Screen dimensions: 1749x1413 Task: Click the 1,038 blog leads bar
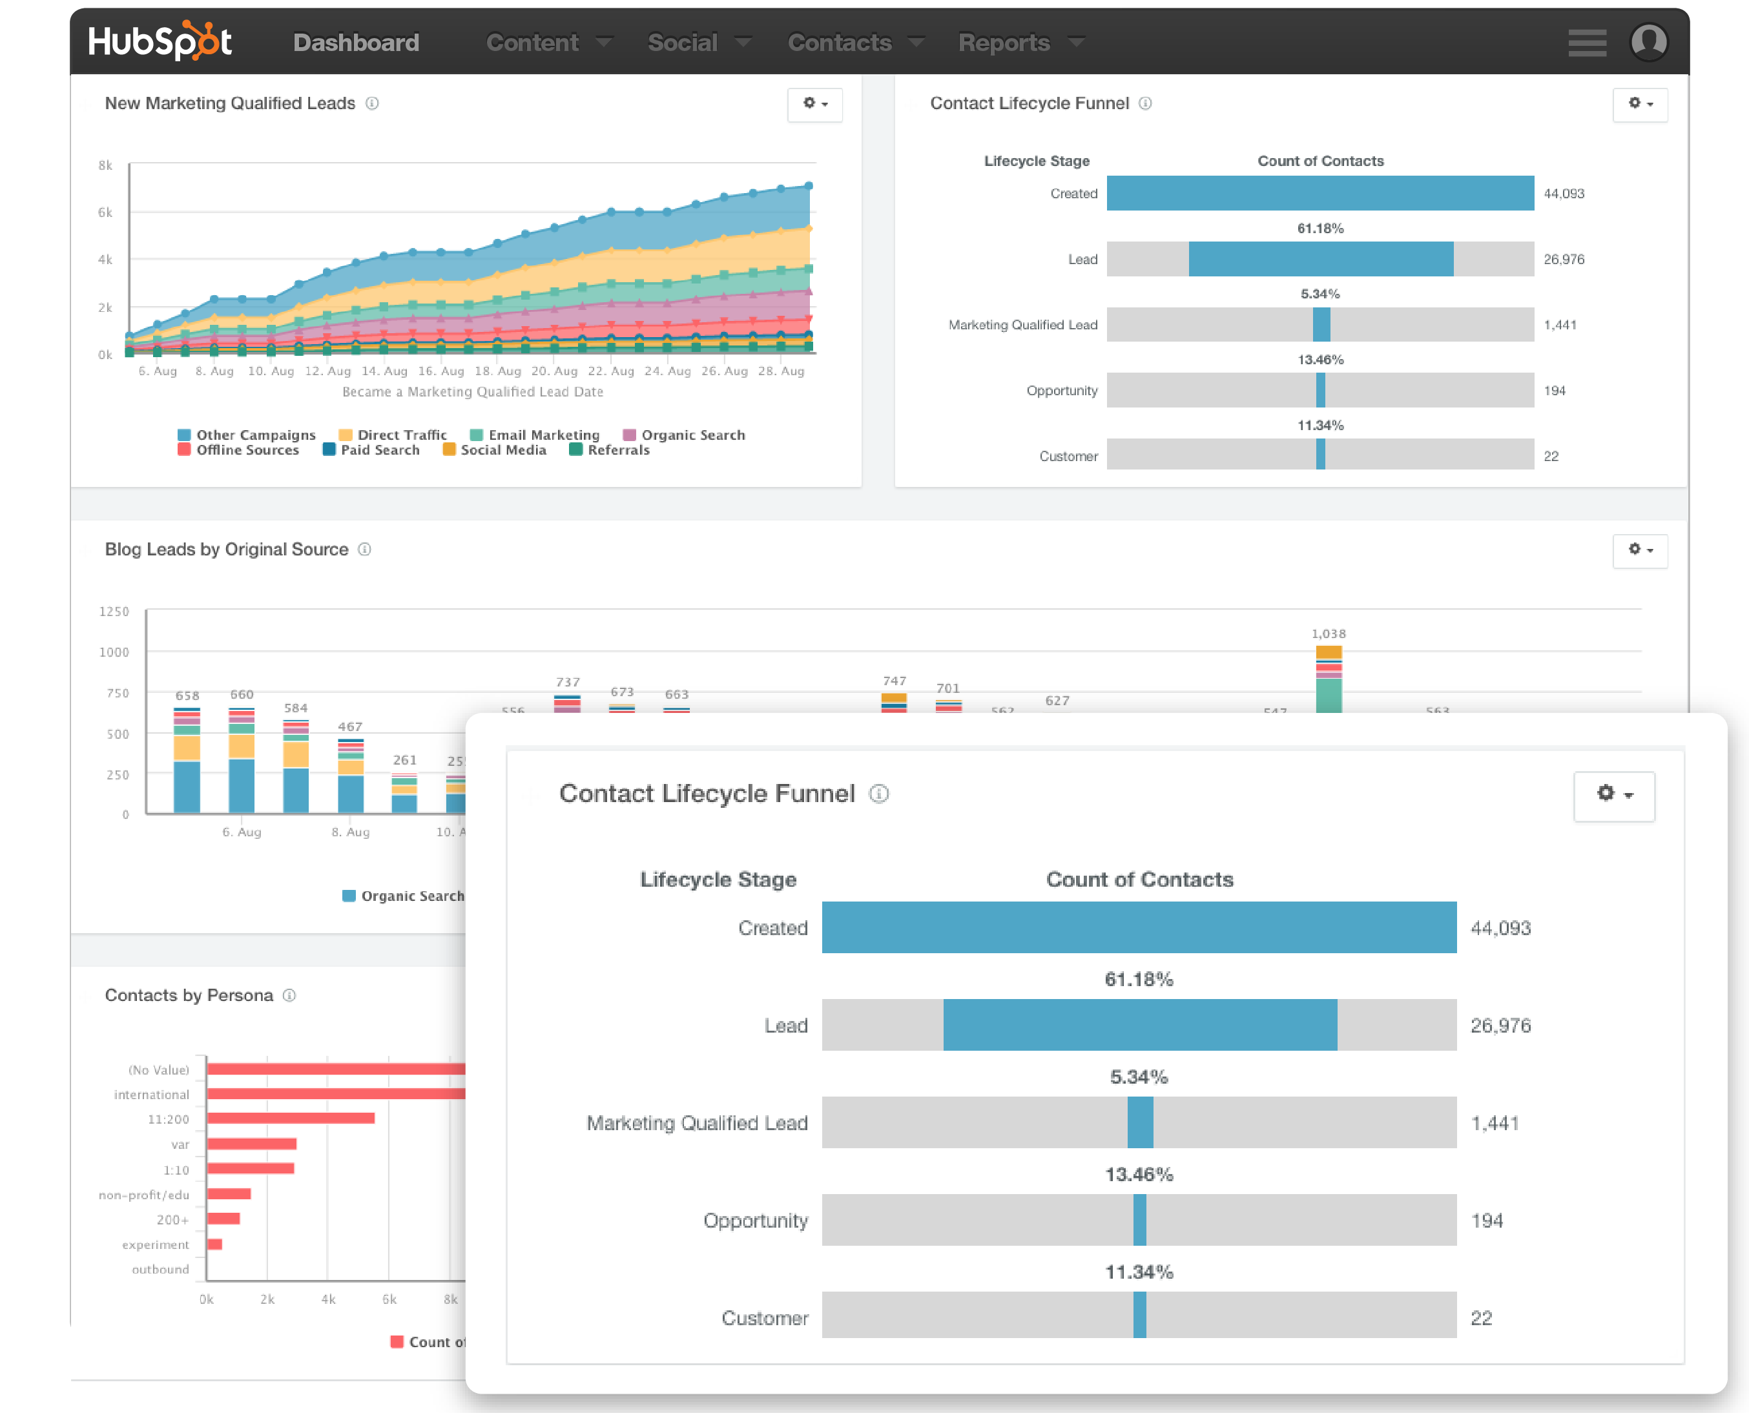click(1329, 679)
